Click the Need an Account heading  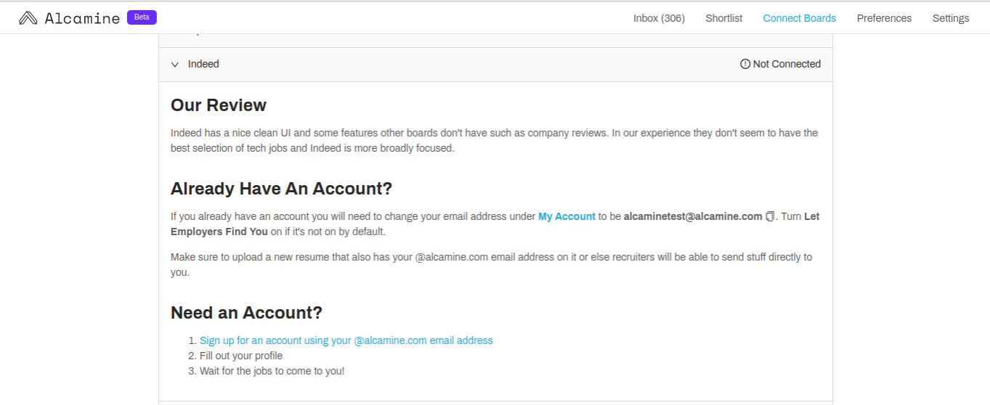tap(246, 313)
